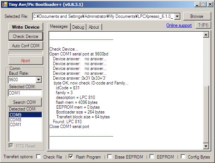The width and height of the screenshot is (215, 163).
Task: Toggle the Erase EEPROM checkbox
Action: coord(110,156)
